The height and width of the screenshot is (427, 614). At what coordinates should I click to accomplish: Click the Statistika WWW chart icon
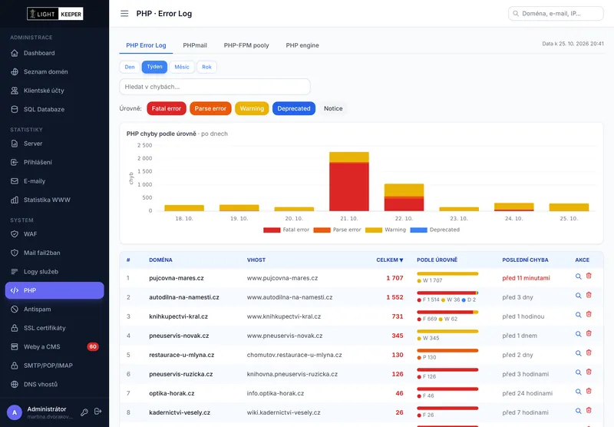[x=15, y=200]
